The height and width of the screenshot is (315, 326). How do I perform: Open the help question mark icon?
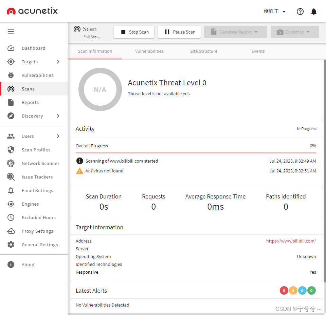click(x=300, y=12)
